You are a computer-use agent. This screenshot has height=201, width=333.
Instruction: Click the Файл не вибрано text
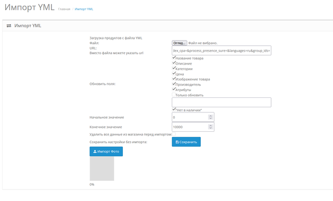coord(203,43)
